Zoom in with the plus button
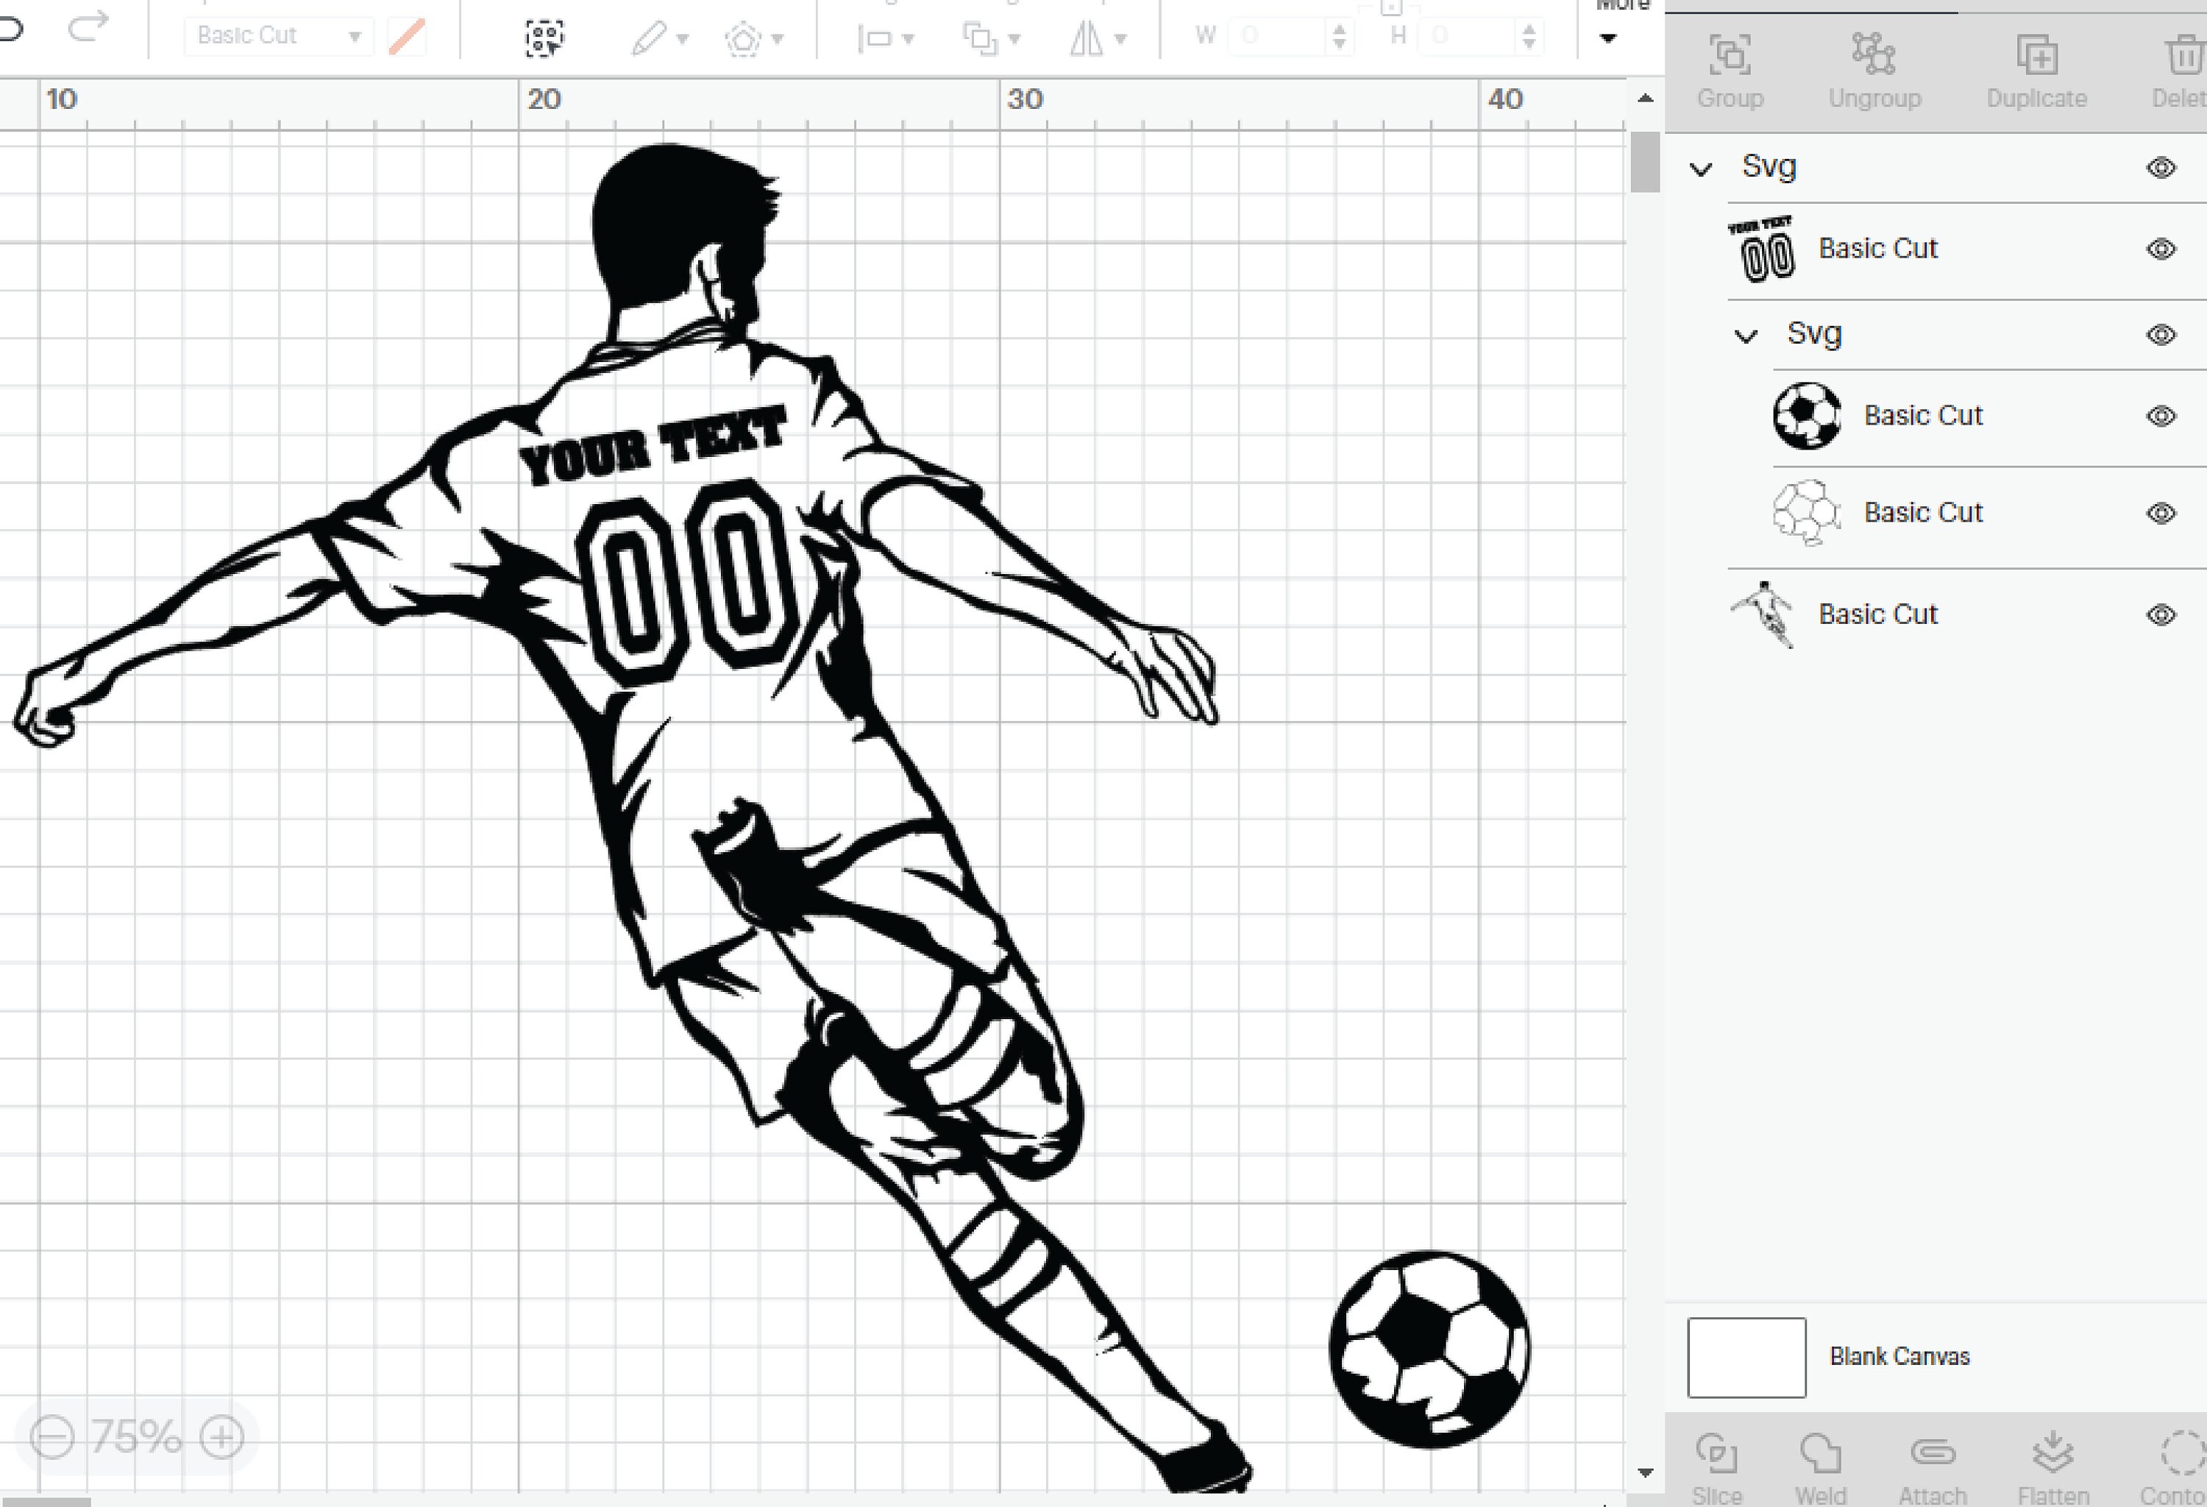 221,1437
